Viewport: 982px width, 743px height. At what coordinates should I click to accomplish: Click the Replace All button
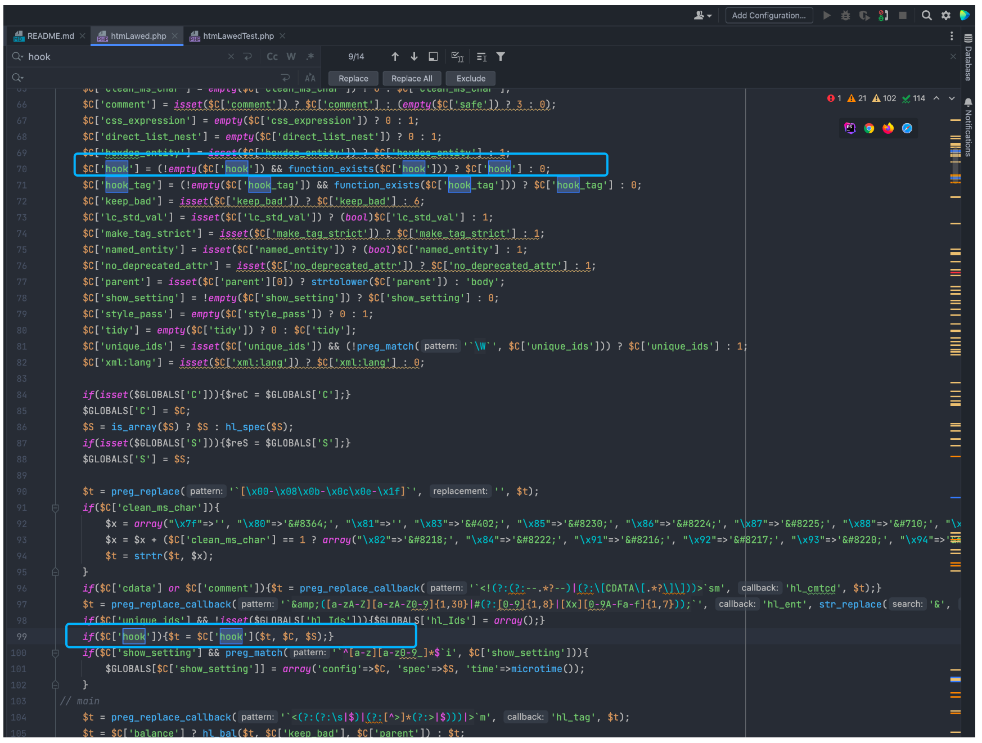pos(412,79)
